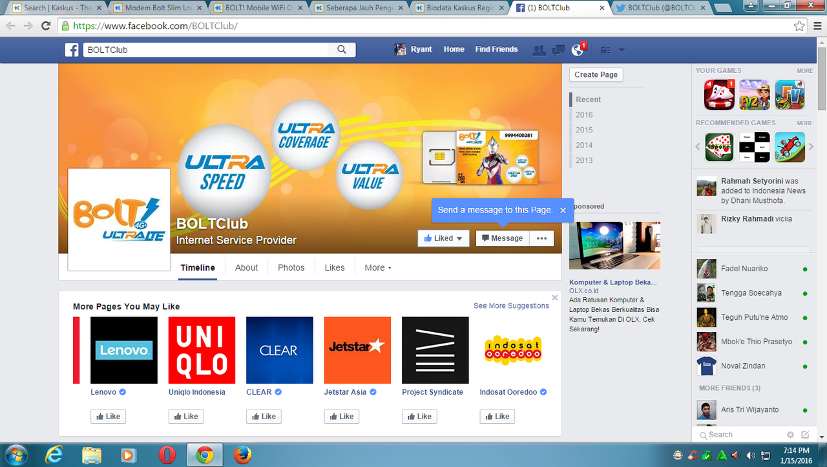Go to Facebook Home link
Screen dimensions: 827x467
tap(454, 49)
